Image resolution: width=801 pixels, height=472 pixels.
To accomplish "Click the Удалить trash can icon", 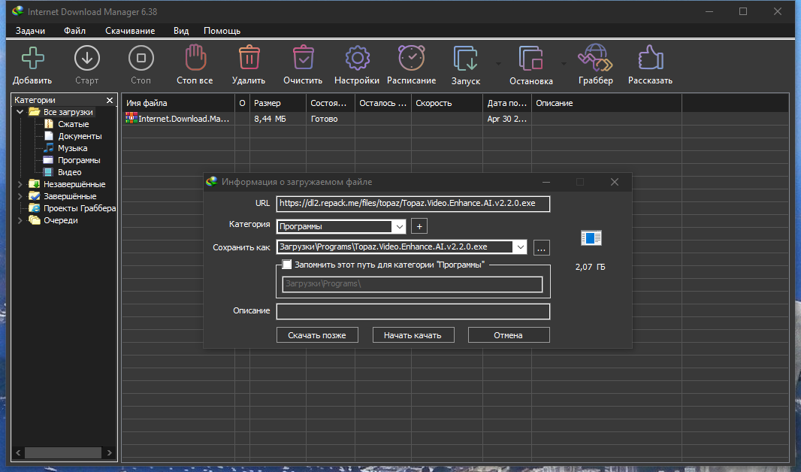I will [x=249, y=59].
